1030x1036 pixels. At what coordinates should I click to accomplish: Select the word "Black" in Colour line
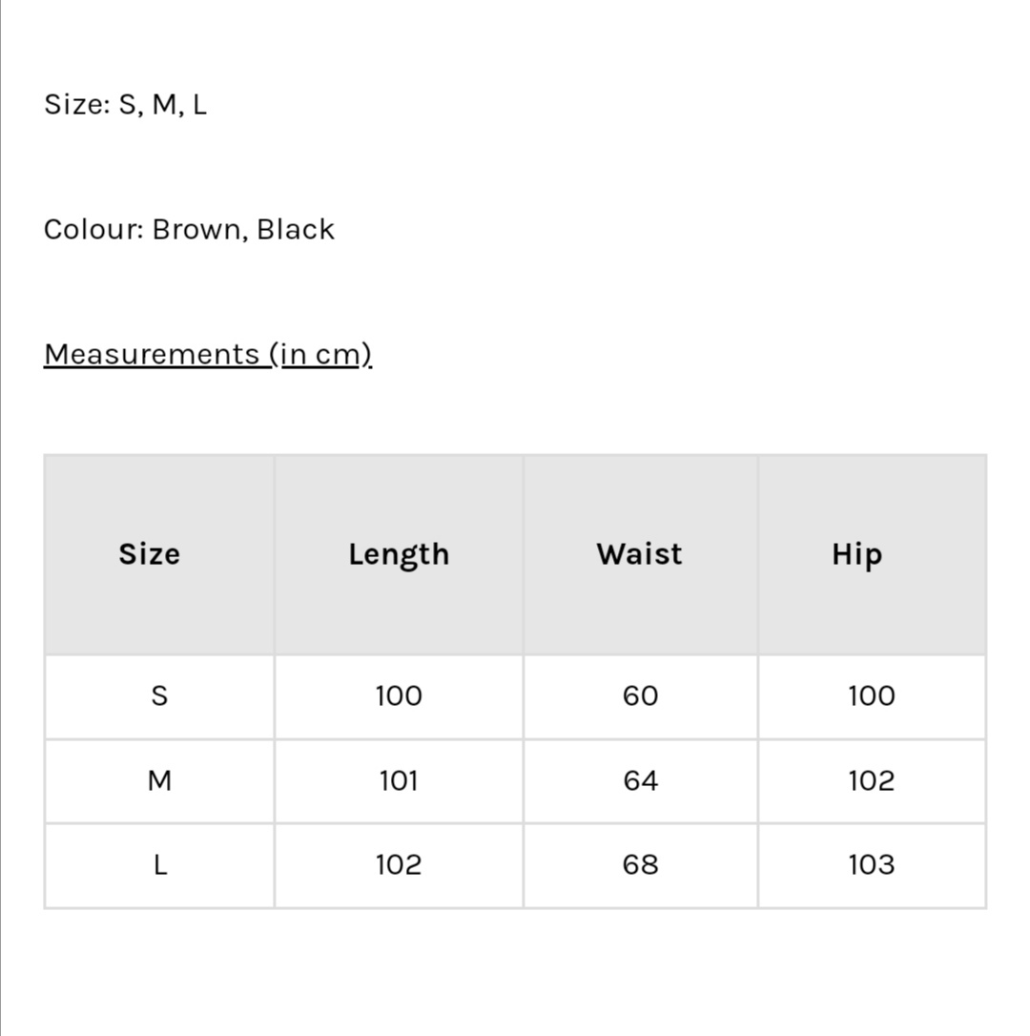point(296,229)
